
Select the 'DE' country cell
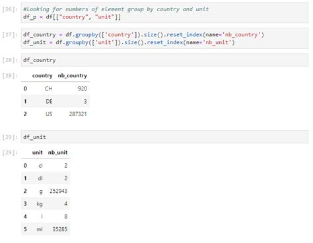point(49,101)
